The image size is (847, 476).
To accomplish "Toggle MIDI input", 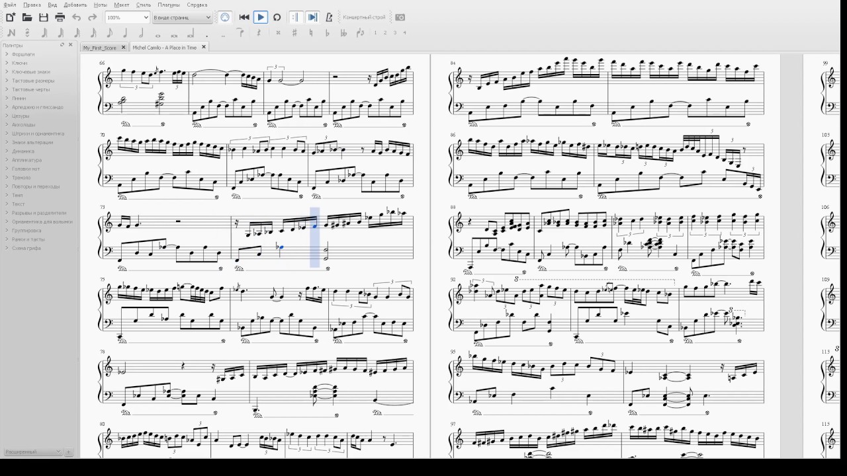I will tap(225, 17).
